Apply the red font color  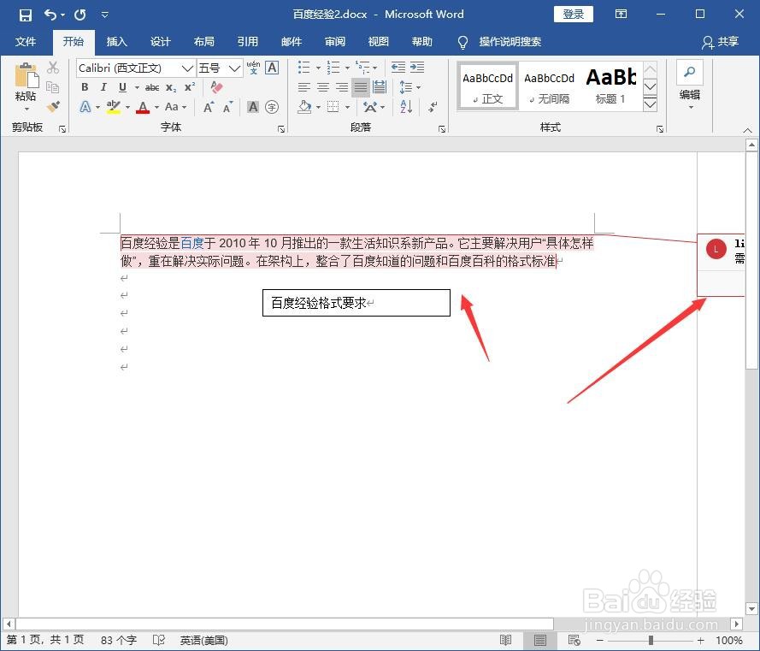[143, 107]
